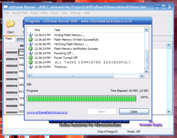Click the disabled Abort button
The image size is (177, 138).
point(102,112)
